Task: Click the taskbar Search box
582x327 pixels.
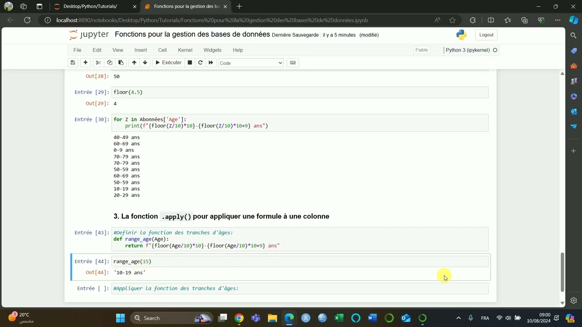Action: 172,318
